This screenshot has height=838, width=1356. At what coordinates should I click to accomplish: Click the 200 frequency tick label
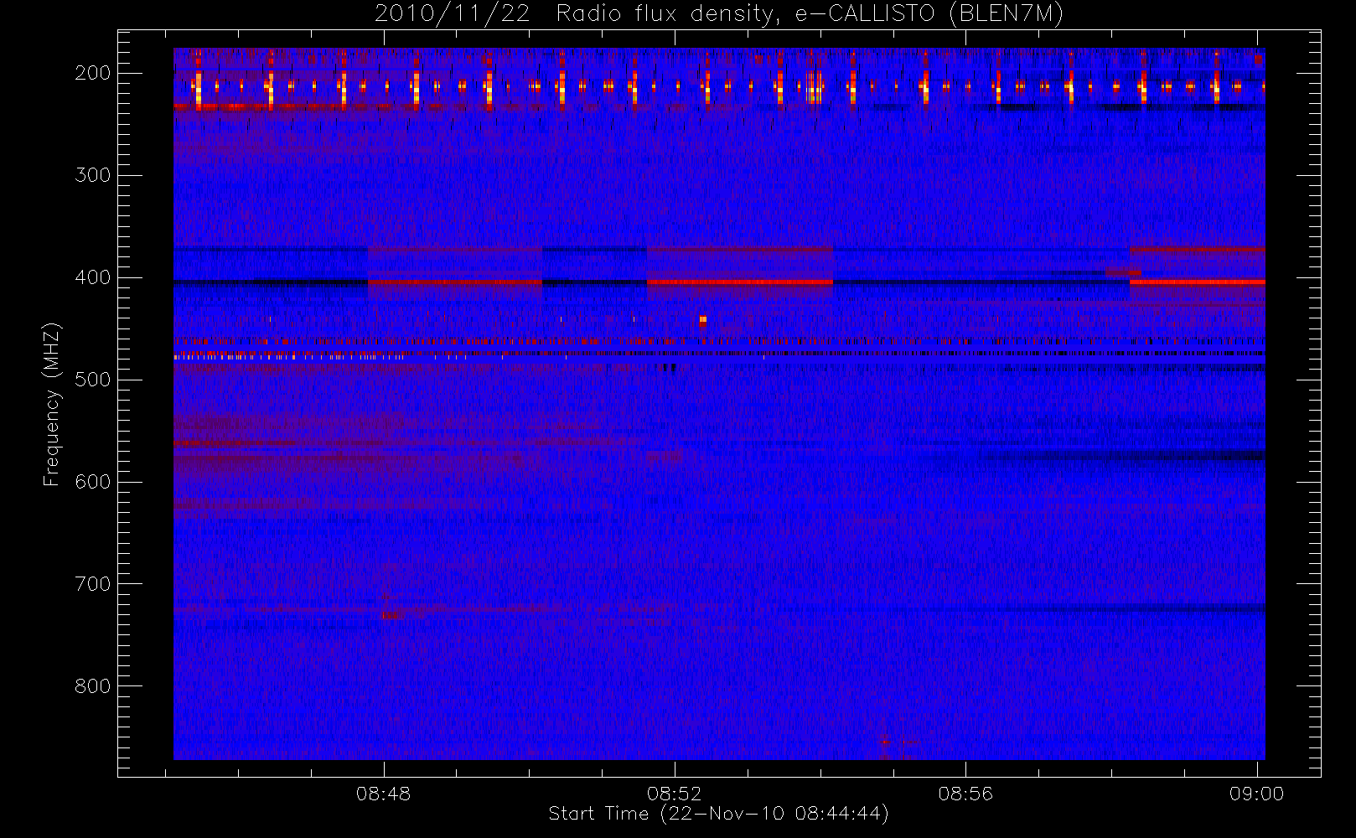[93, 73]
